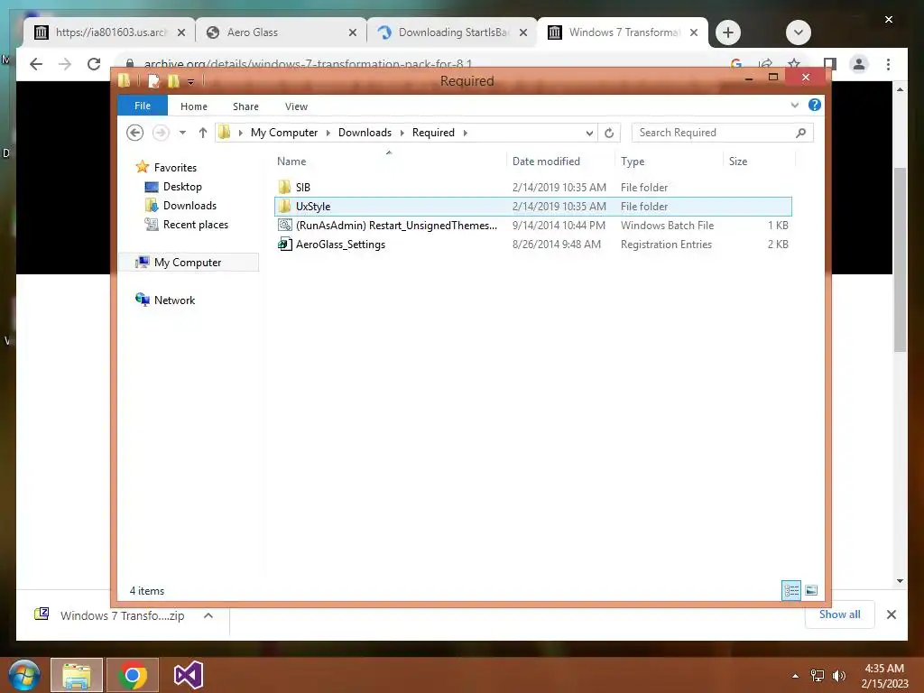Click the Chrome address bar URL
Screen dimensions: 924x693
click(308, 64)
